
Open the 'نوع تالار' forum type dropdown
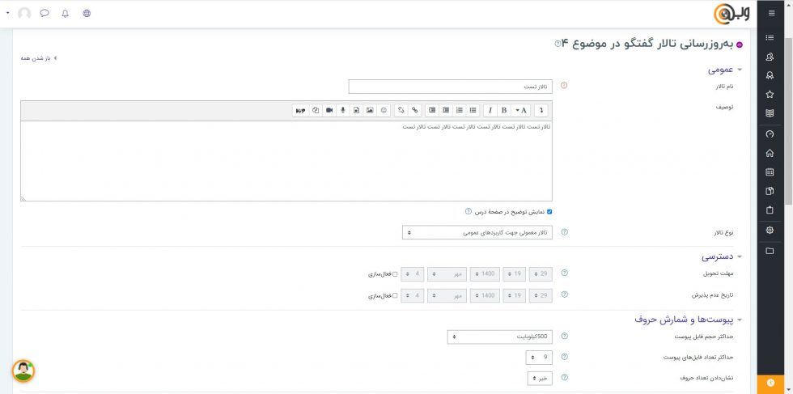477,233
